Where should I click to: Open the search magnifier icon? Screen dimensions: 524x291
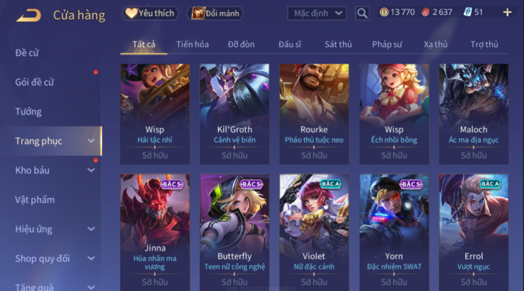(x=362, y=14)
